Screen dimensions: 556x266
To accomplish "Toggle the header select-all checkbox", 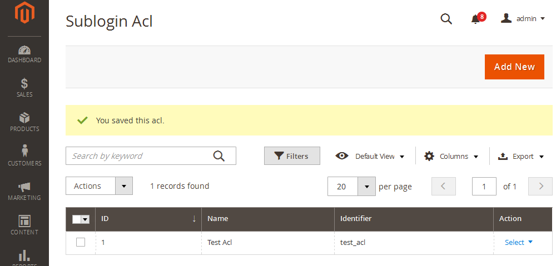I will point(77,219).
